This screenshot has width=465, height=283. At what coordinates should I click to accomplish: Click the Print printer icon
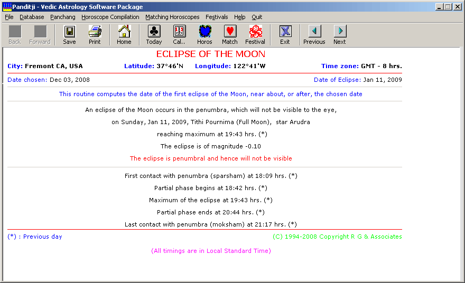click(x=95, y=31)
